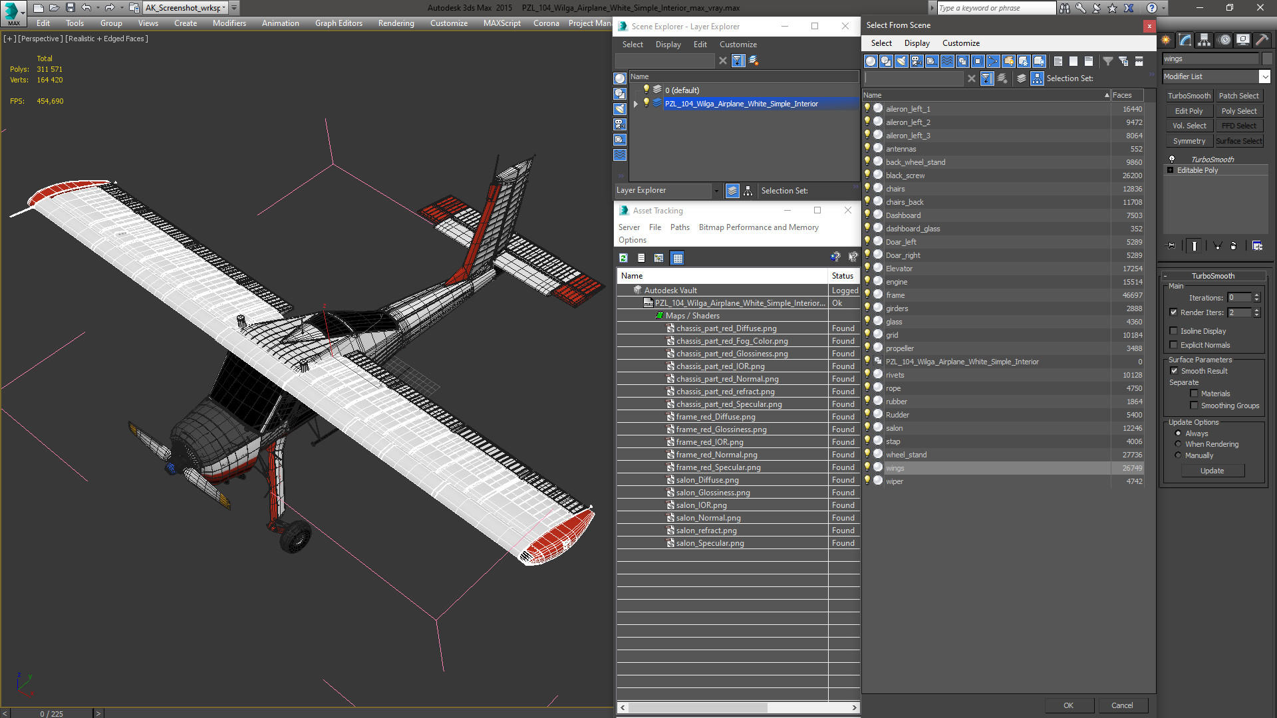Click the Edit Poly modifier button

click(x=1189, y=111)
